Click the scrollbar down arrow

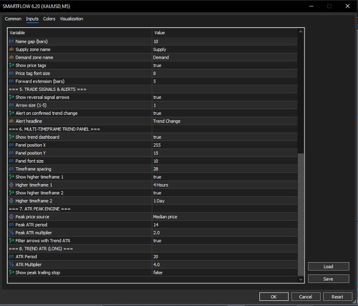pos(301,279)
